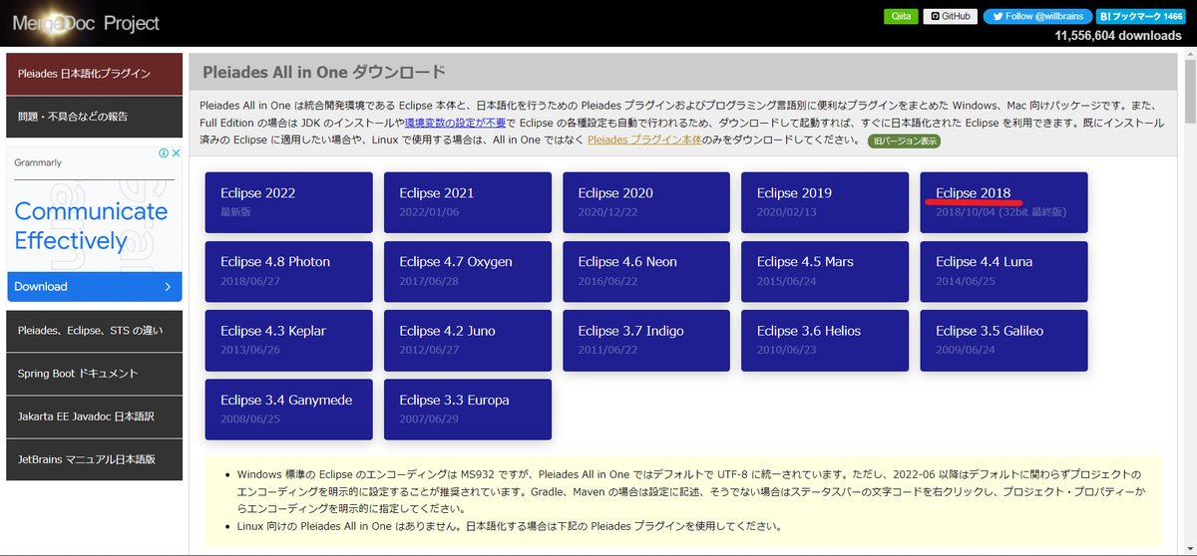1197x556 pixels.
Task: Click the Pleiades All in One ダウンロード heading
Action: coord(324,73)
